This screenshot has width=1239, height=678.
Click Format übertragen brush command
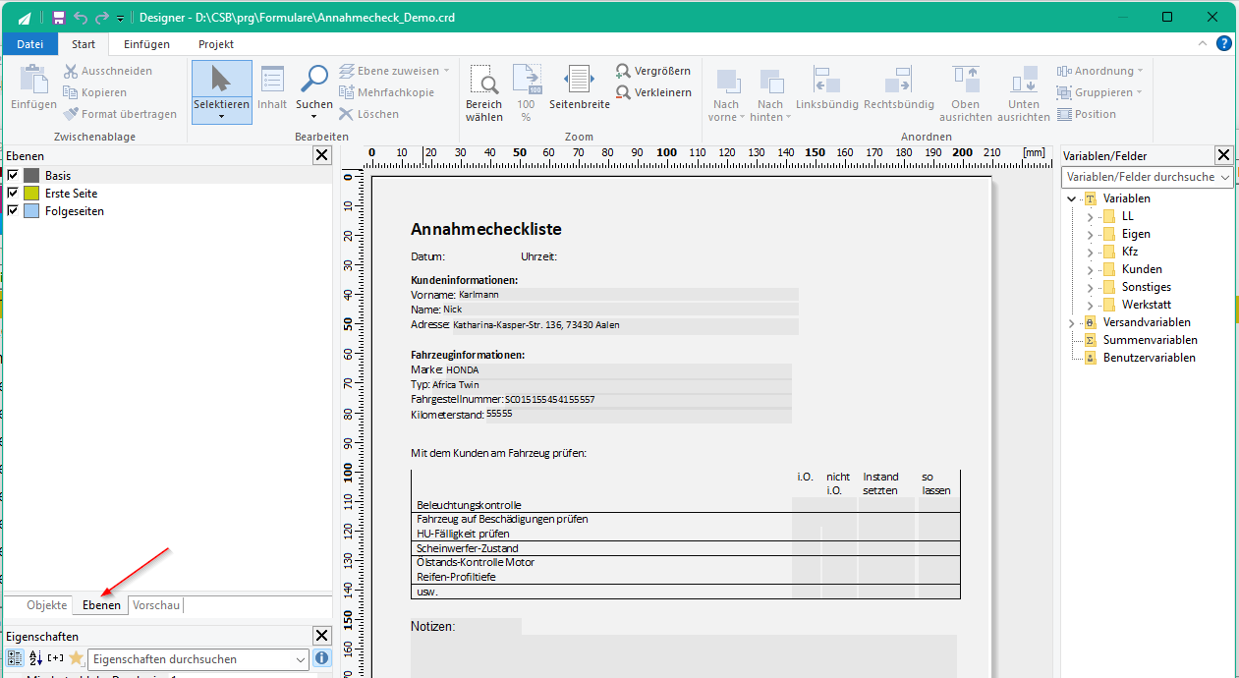[120, 114]
